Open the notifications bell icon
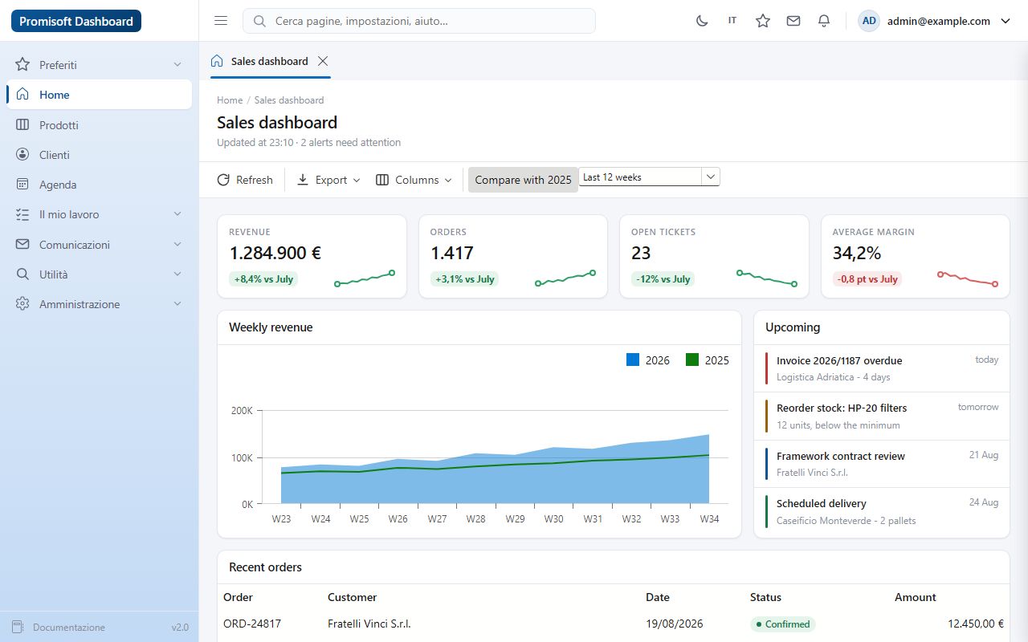 coord(824,21)
